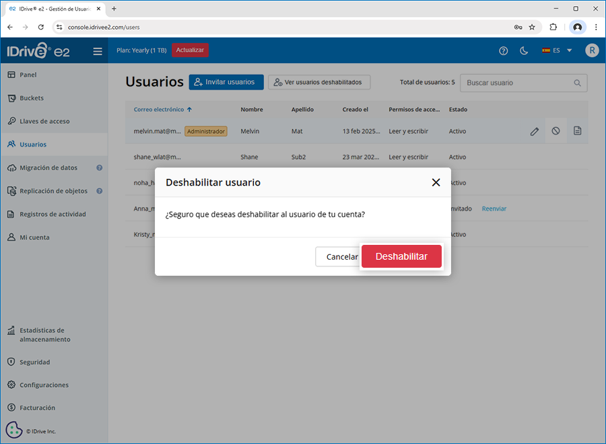Click the Migración de datos info icon
This screenshot has height=444, width=606.
[99, 168]
